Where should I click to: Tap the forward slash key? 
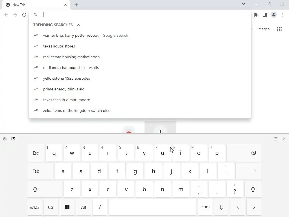[x=100, y=207]
